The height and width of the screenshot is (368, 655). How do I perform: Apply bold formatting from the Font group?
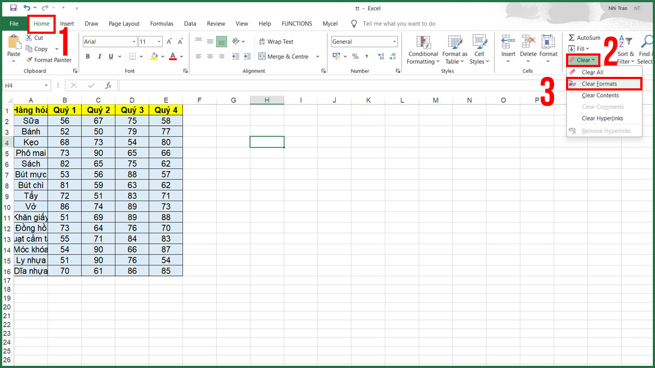87,56
